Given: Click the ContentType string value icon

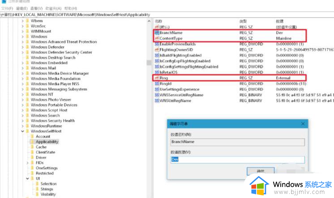Looking at the screenshot, I should 157,38.
